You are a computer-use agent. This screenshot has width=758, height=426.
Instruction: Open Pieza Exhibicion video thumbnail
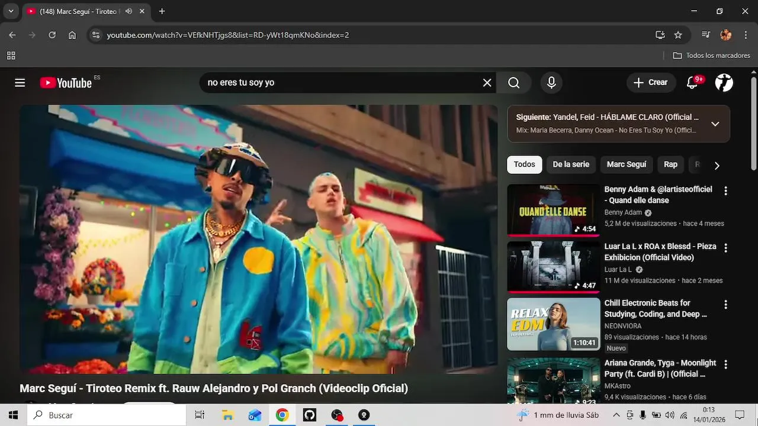tap(553, 267)
